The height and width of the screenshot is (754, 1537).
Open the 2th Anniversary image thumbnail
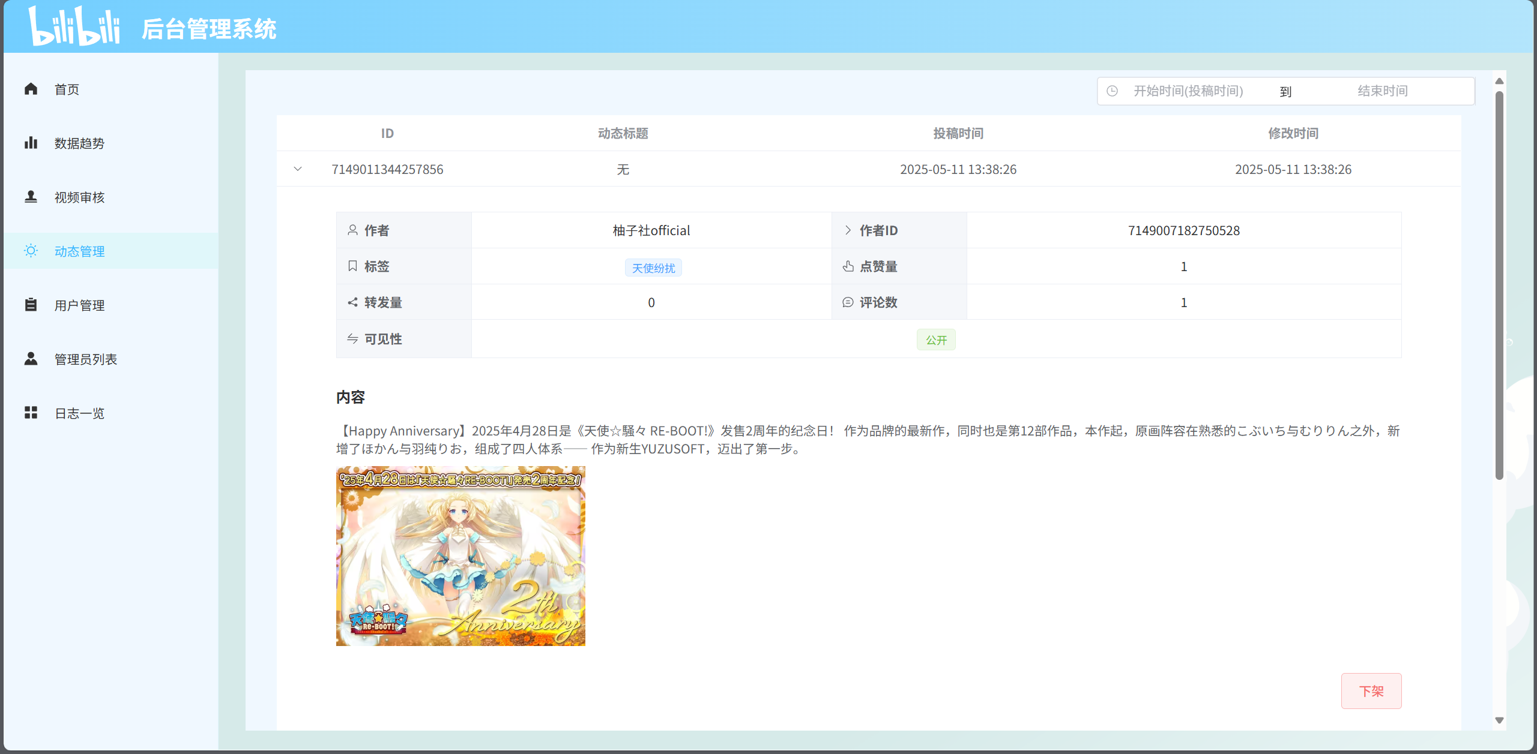(x=460, y=556)
